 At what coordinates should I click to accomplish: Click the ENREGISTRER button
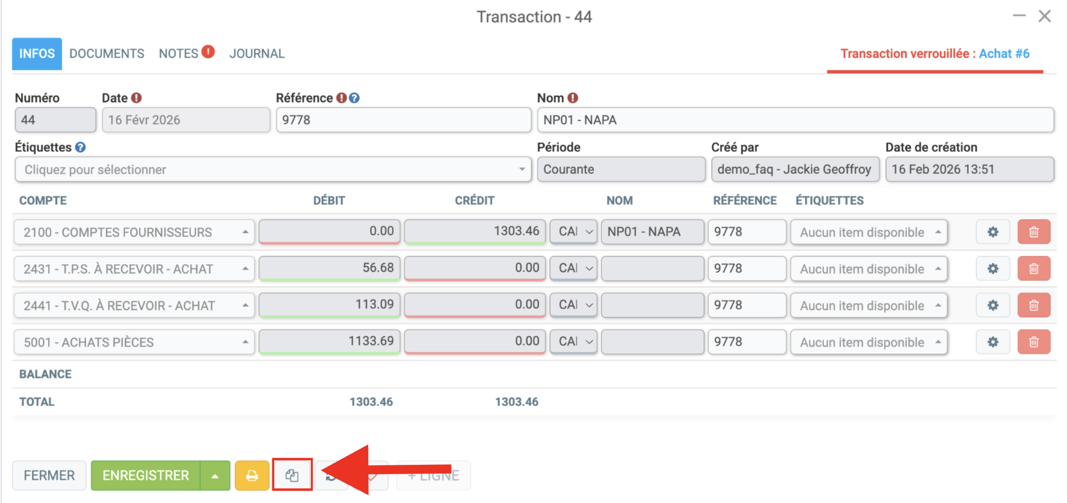(146, 475)
